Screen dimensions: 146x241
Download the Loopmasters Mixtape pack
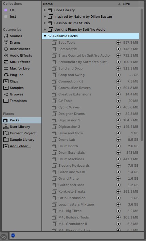pos(118,205)
